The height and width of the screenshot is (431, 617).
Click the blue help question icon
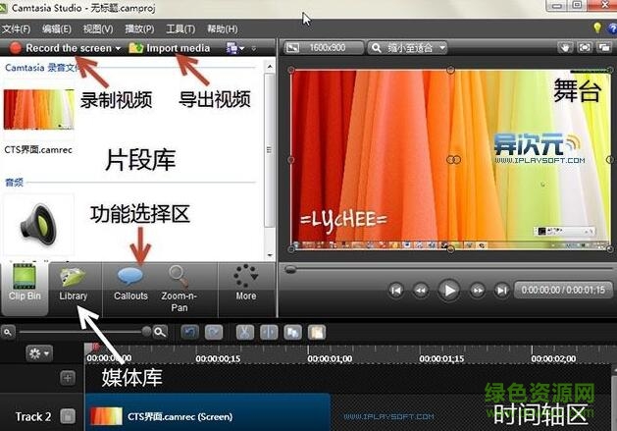[612, 27]
